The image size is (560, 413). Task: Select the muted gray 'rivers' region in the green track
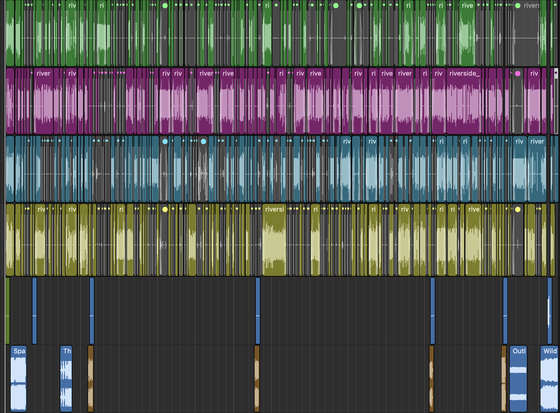526,33
